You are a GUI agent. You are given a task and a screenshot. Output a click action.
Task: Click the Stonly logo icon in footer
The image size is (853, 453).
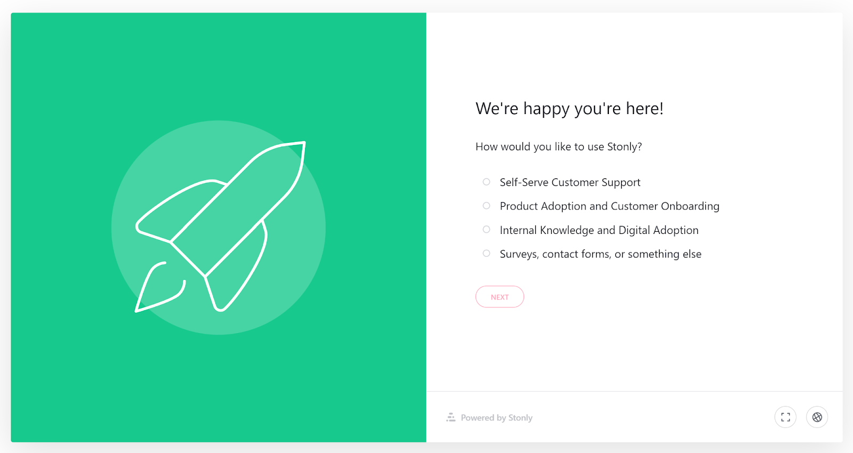coord(451,417)
